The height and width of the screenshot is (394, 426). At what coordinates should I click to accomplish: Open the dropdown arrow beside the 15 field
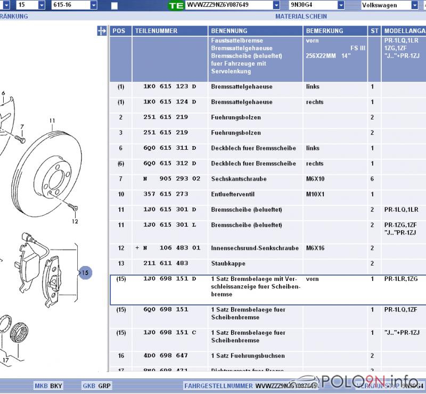pos(42,5)
